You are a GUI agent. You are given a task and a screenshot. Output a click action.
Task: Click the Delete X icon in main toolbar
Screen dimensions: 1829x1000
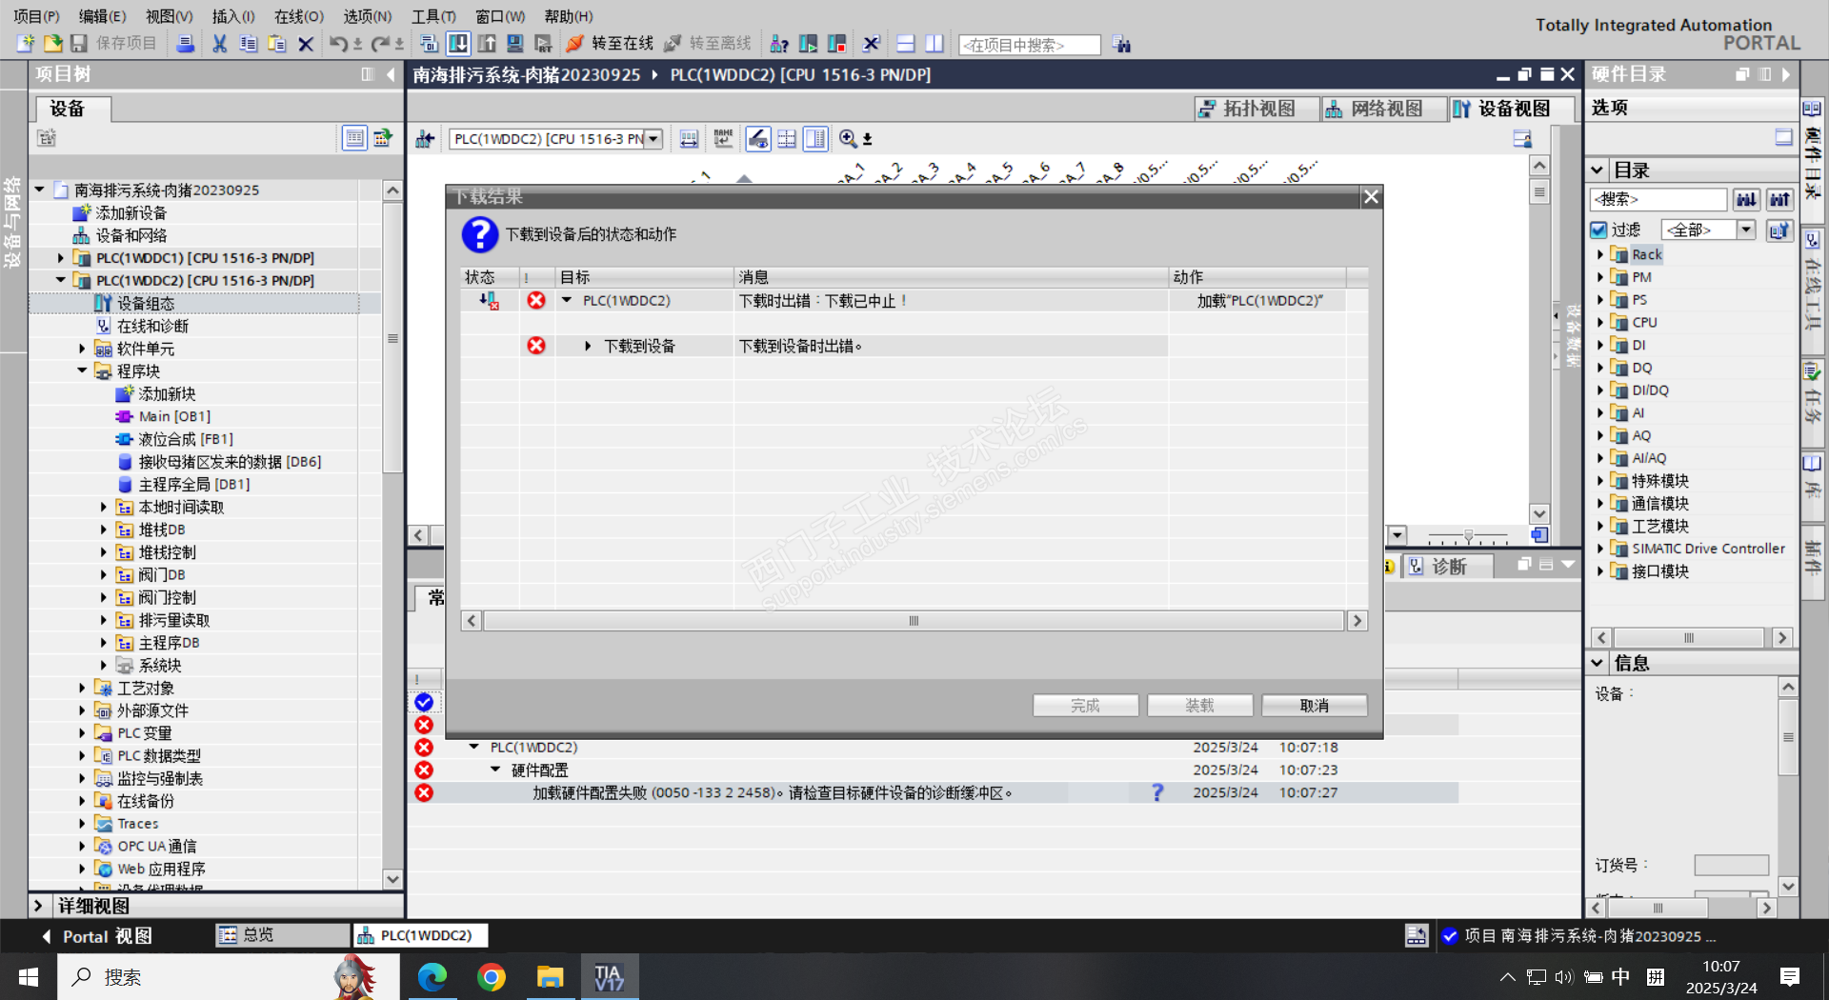[x=306, y=44]
